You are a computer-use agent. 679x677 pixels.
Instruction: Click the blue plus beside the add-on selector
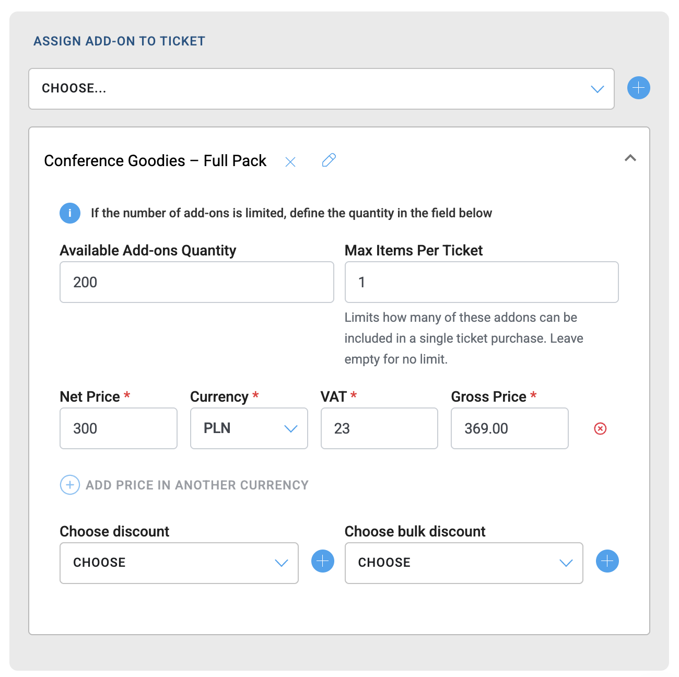point(638,88)
